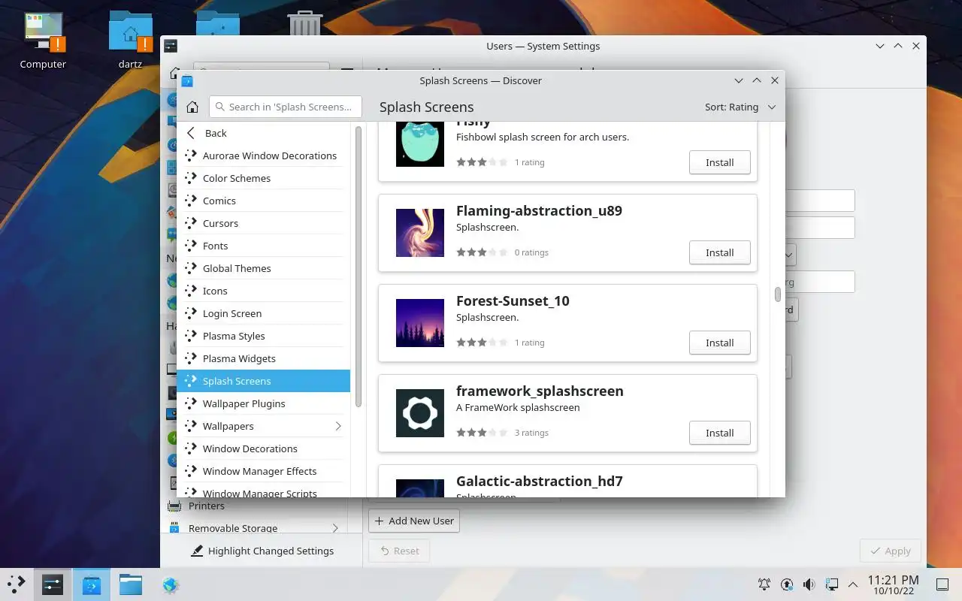Open the updates tray icon
Image resolution: width=962 pixels, height=601 pixels.
tap(787, 584)
